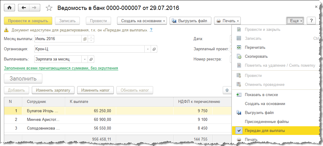Click the Перечитать menu entry
Screen dimensions: 323x146
click(x=255, y=47)
